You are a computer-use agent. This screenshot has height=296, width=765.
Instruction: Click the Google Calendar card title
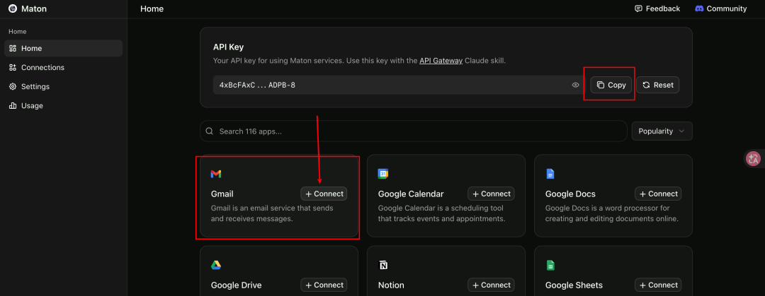[411, 194]
